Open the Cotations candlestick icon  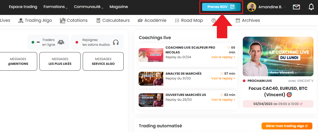(x=63, y=20)
